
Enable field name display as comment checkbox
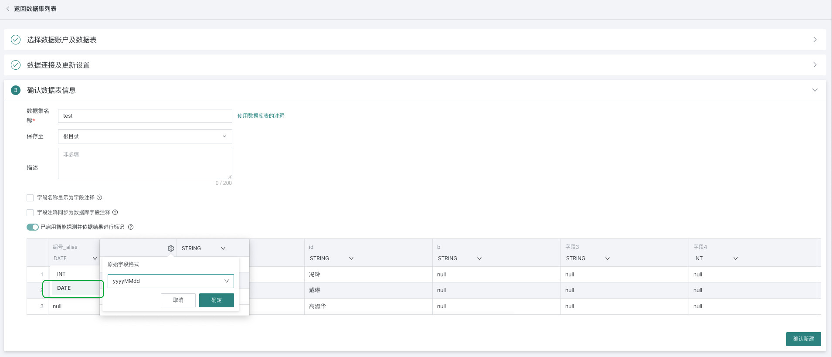coord(30,198)
